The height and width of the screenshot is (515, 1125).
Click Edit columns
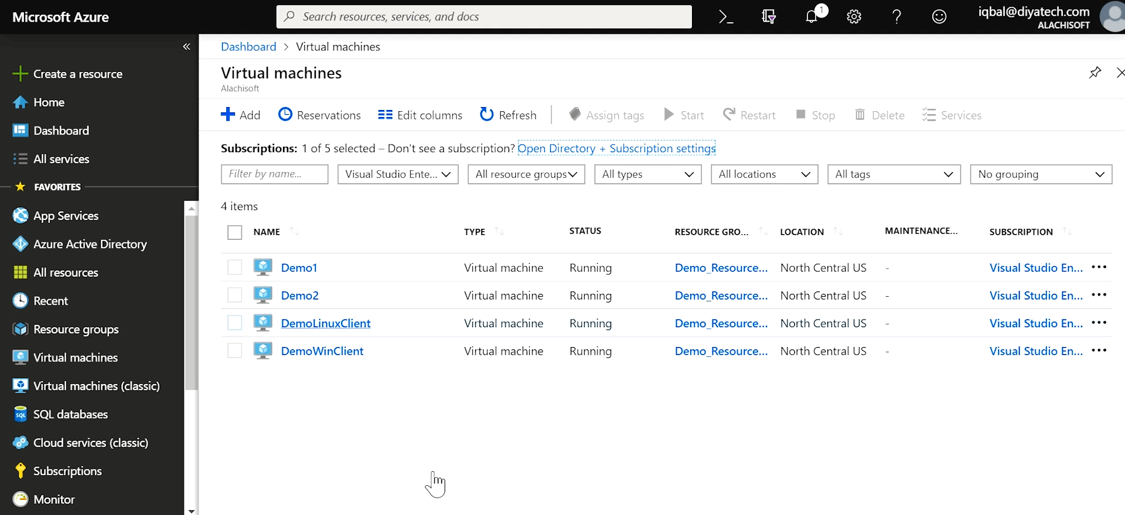(420, 115)
